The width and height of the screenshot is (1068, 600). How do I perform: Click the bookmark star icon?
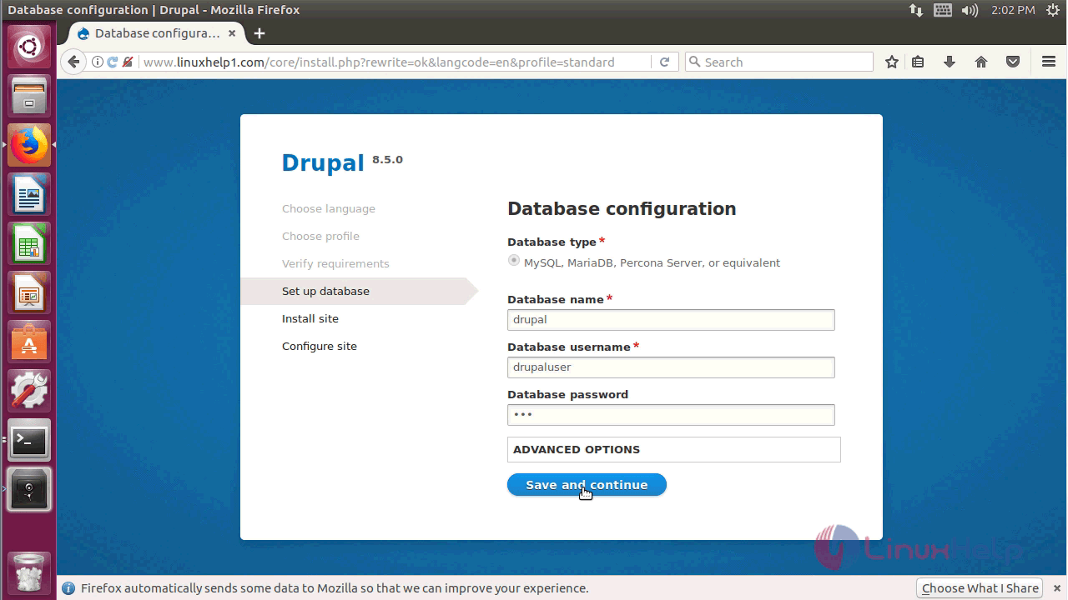892,62
